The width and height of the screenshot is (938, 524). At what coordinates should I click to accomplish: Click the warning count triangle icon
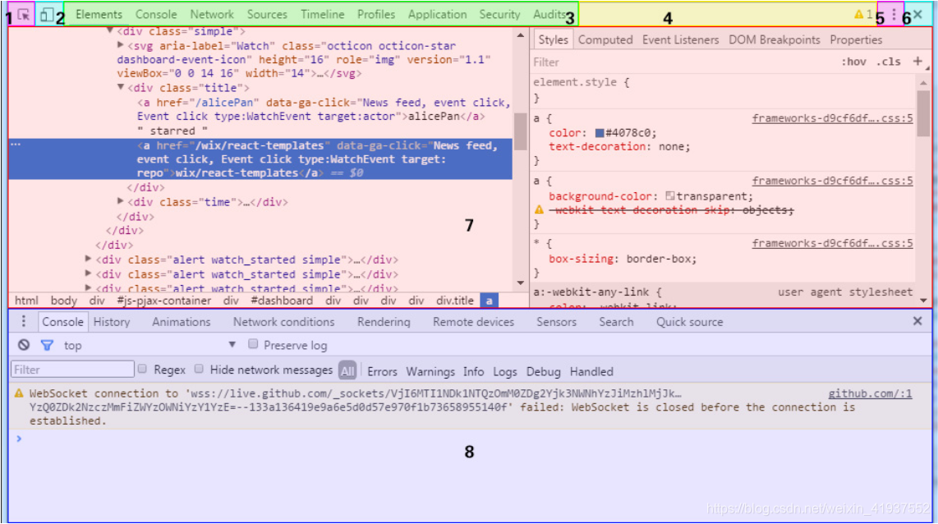858,14
